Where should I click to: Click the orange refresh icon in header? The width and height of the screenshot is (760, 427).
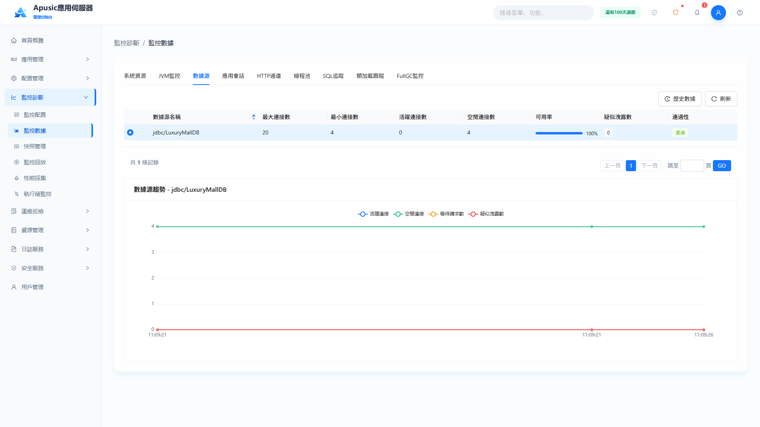(676, 13)
